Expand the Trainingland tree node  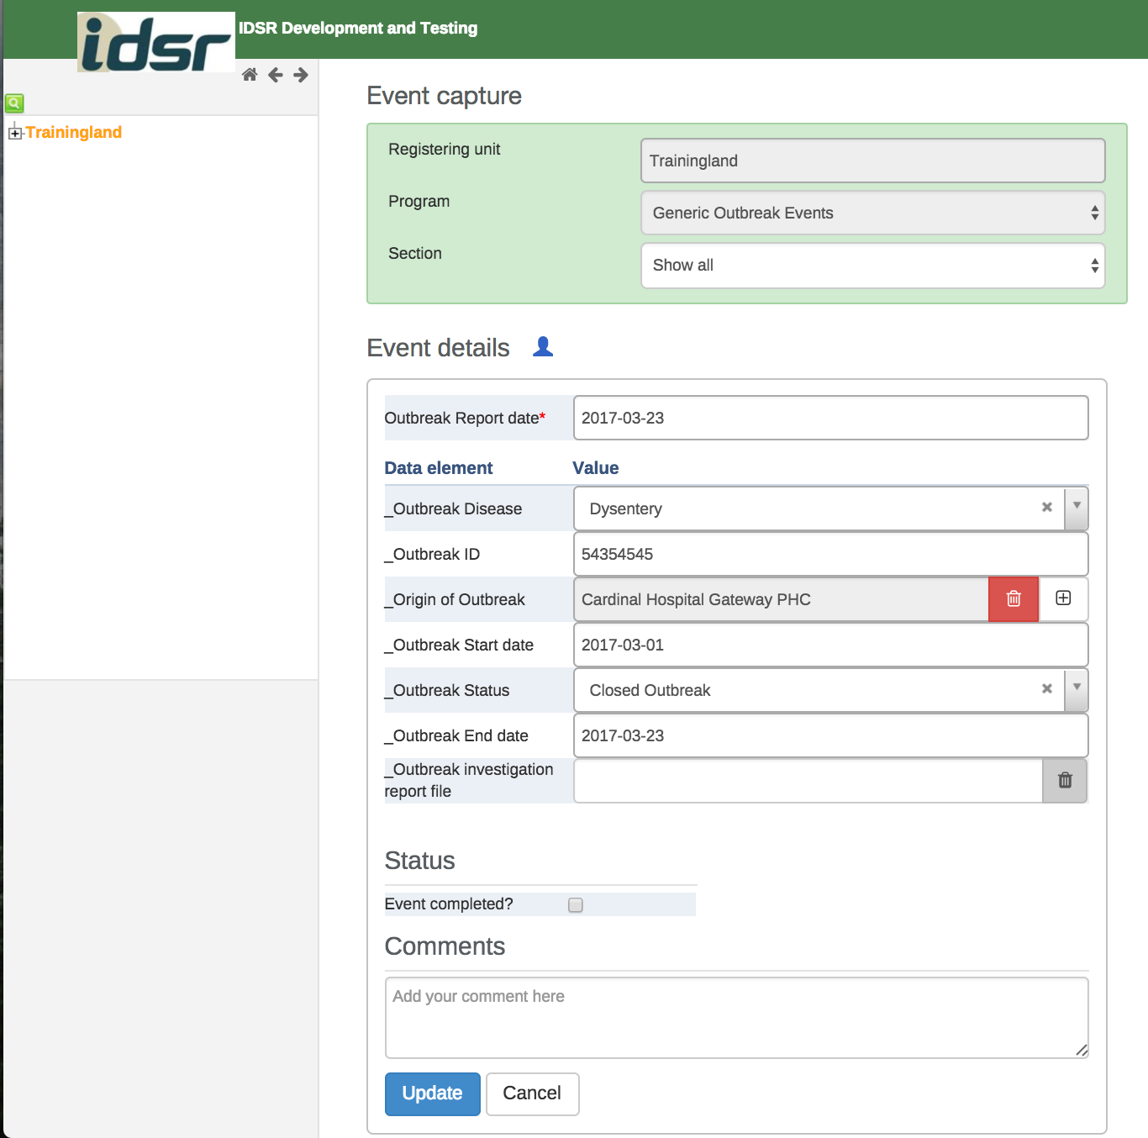15,133
